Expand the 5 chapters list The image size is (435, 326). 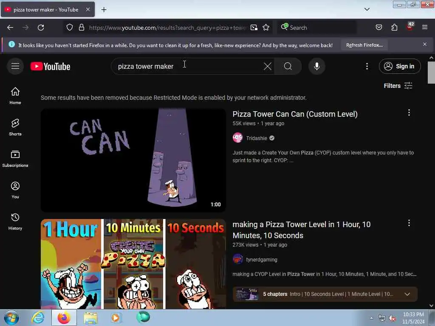pyautogui.click(x=325, y=294)
